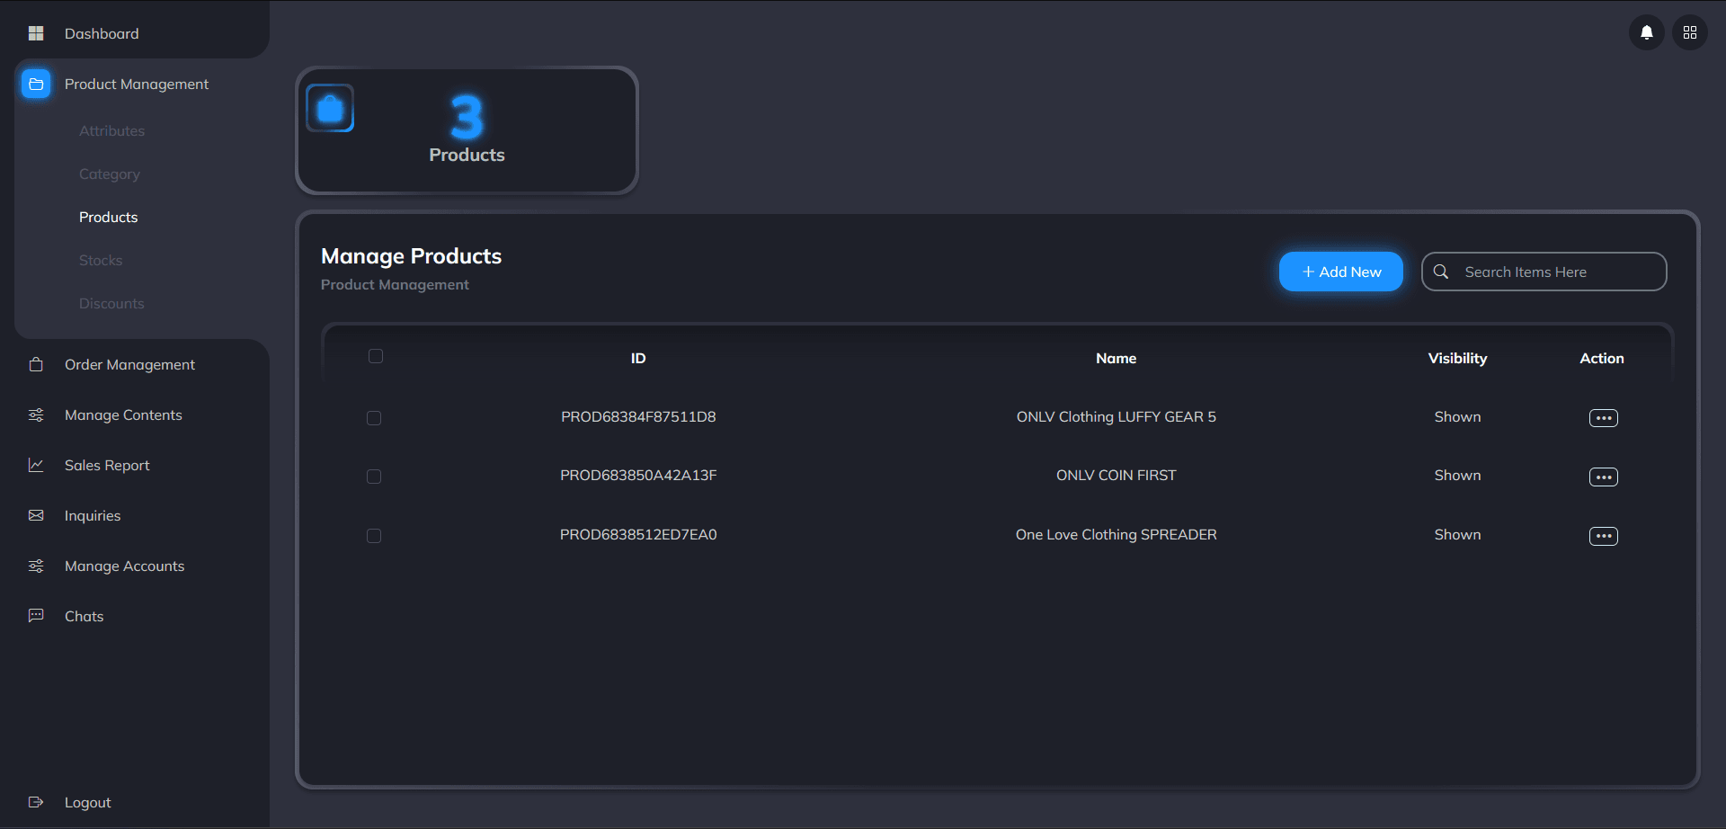Open action menu for ONLV Clothing LUFFY GEAR 5
The width and height of the screenshot is (1726, 829).
point(1604,418)
